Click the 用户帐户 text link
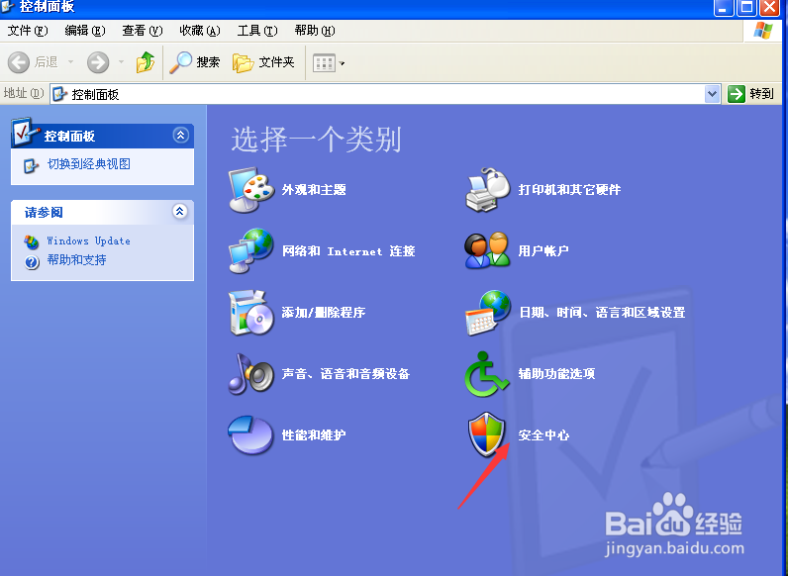 [x=543, y=250]
